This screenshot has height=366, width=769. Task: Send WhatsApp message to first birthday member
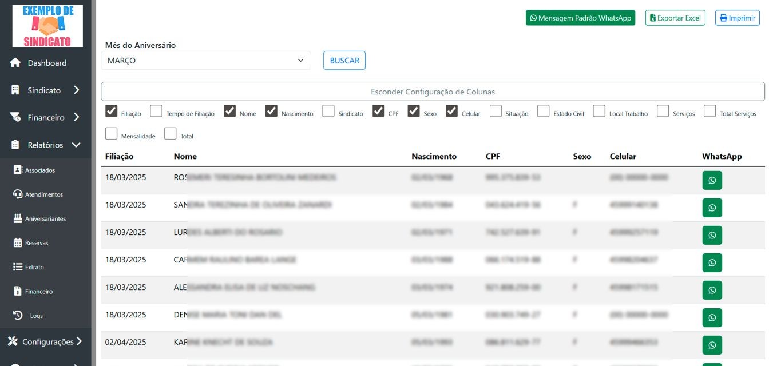pos(711,180)
